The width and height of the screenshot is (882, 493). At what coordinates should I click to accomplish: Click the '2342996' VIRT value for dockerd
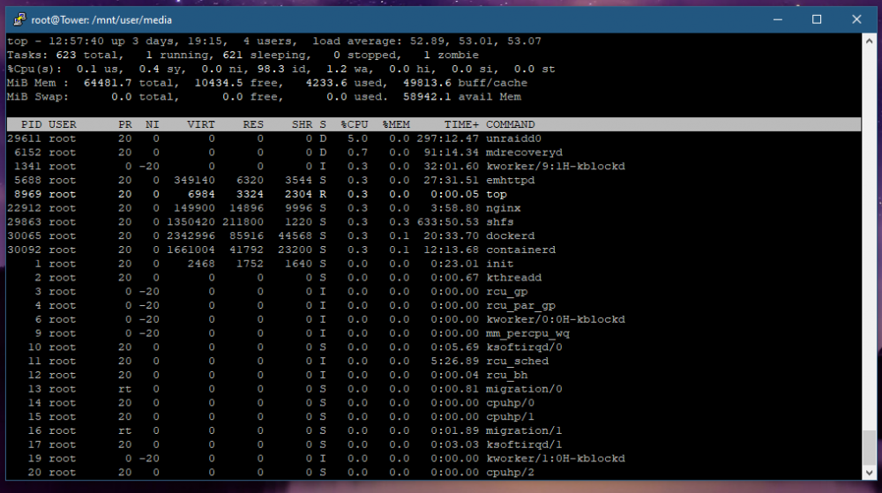(191, 236)
